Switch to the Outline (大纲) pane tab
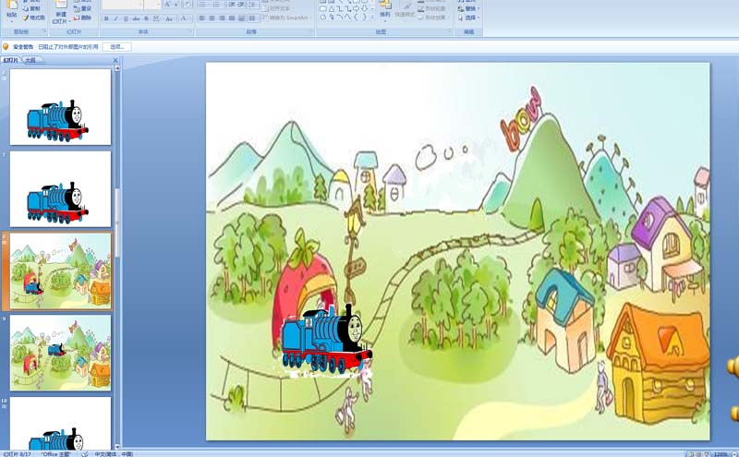The width and height of the screenshot is (739, 457). [x=30, y=60]
